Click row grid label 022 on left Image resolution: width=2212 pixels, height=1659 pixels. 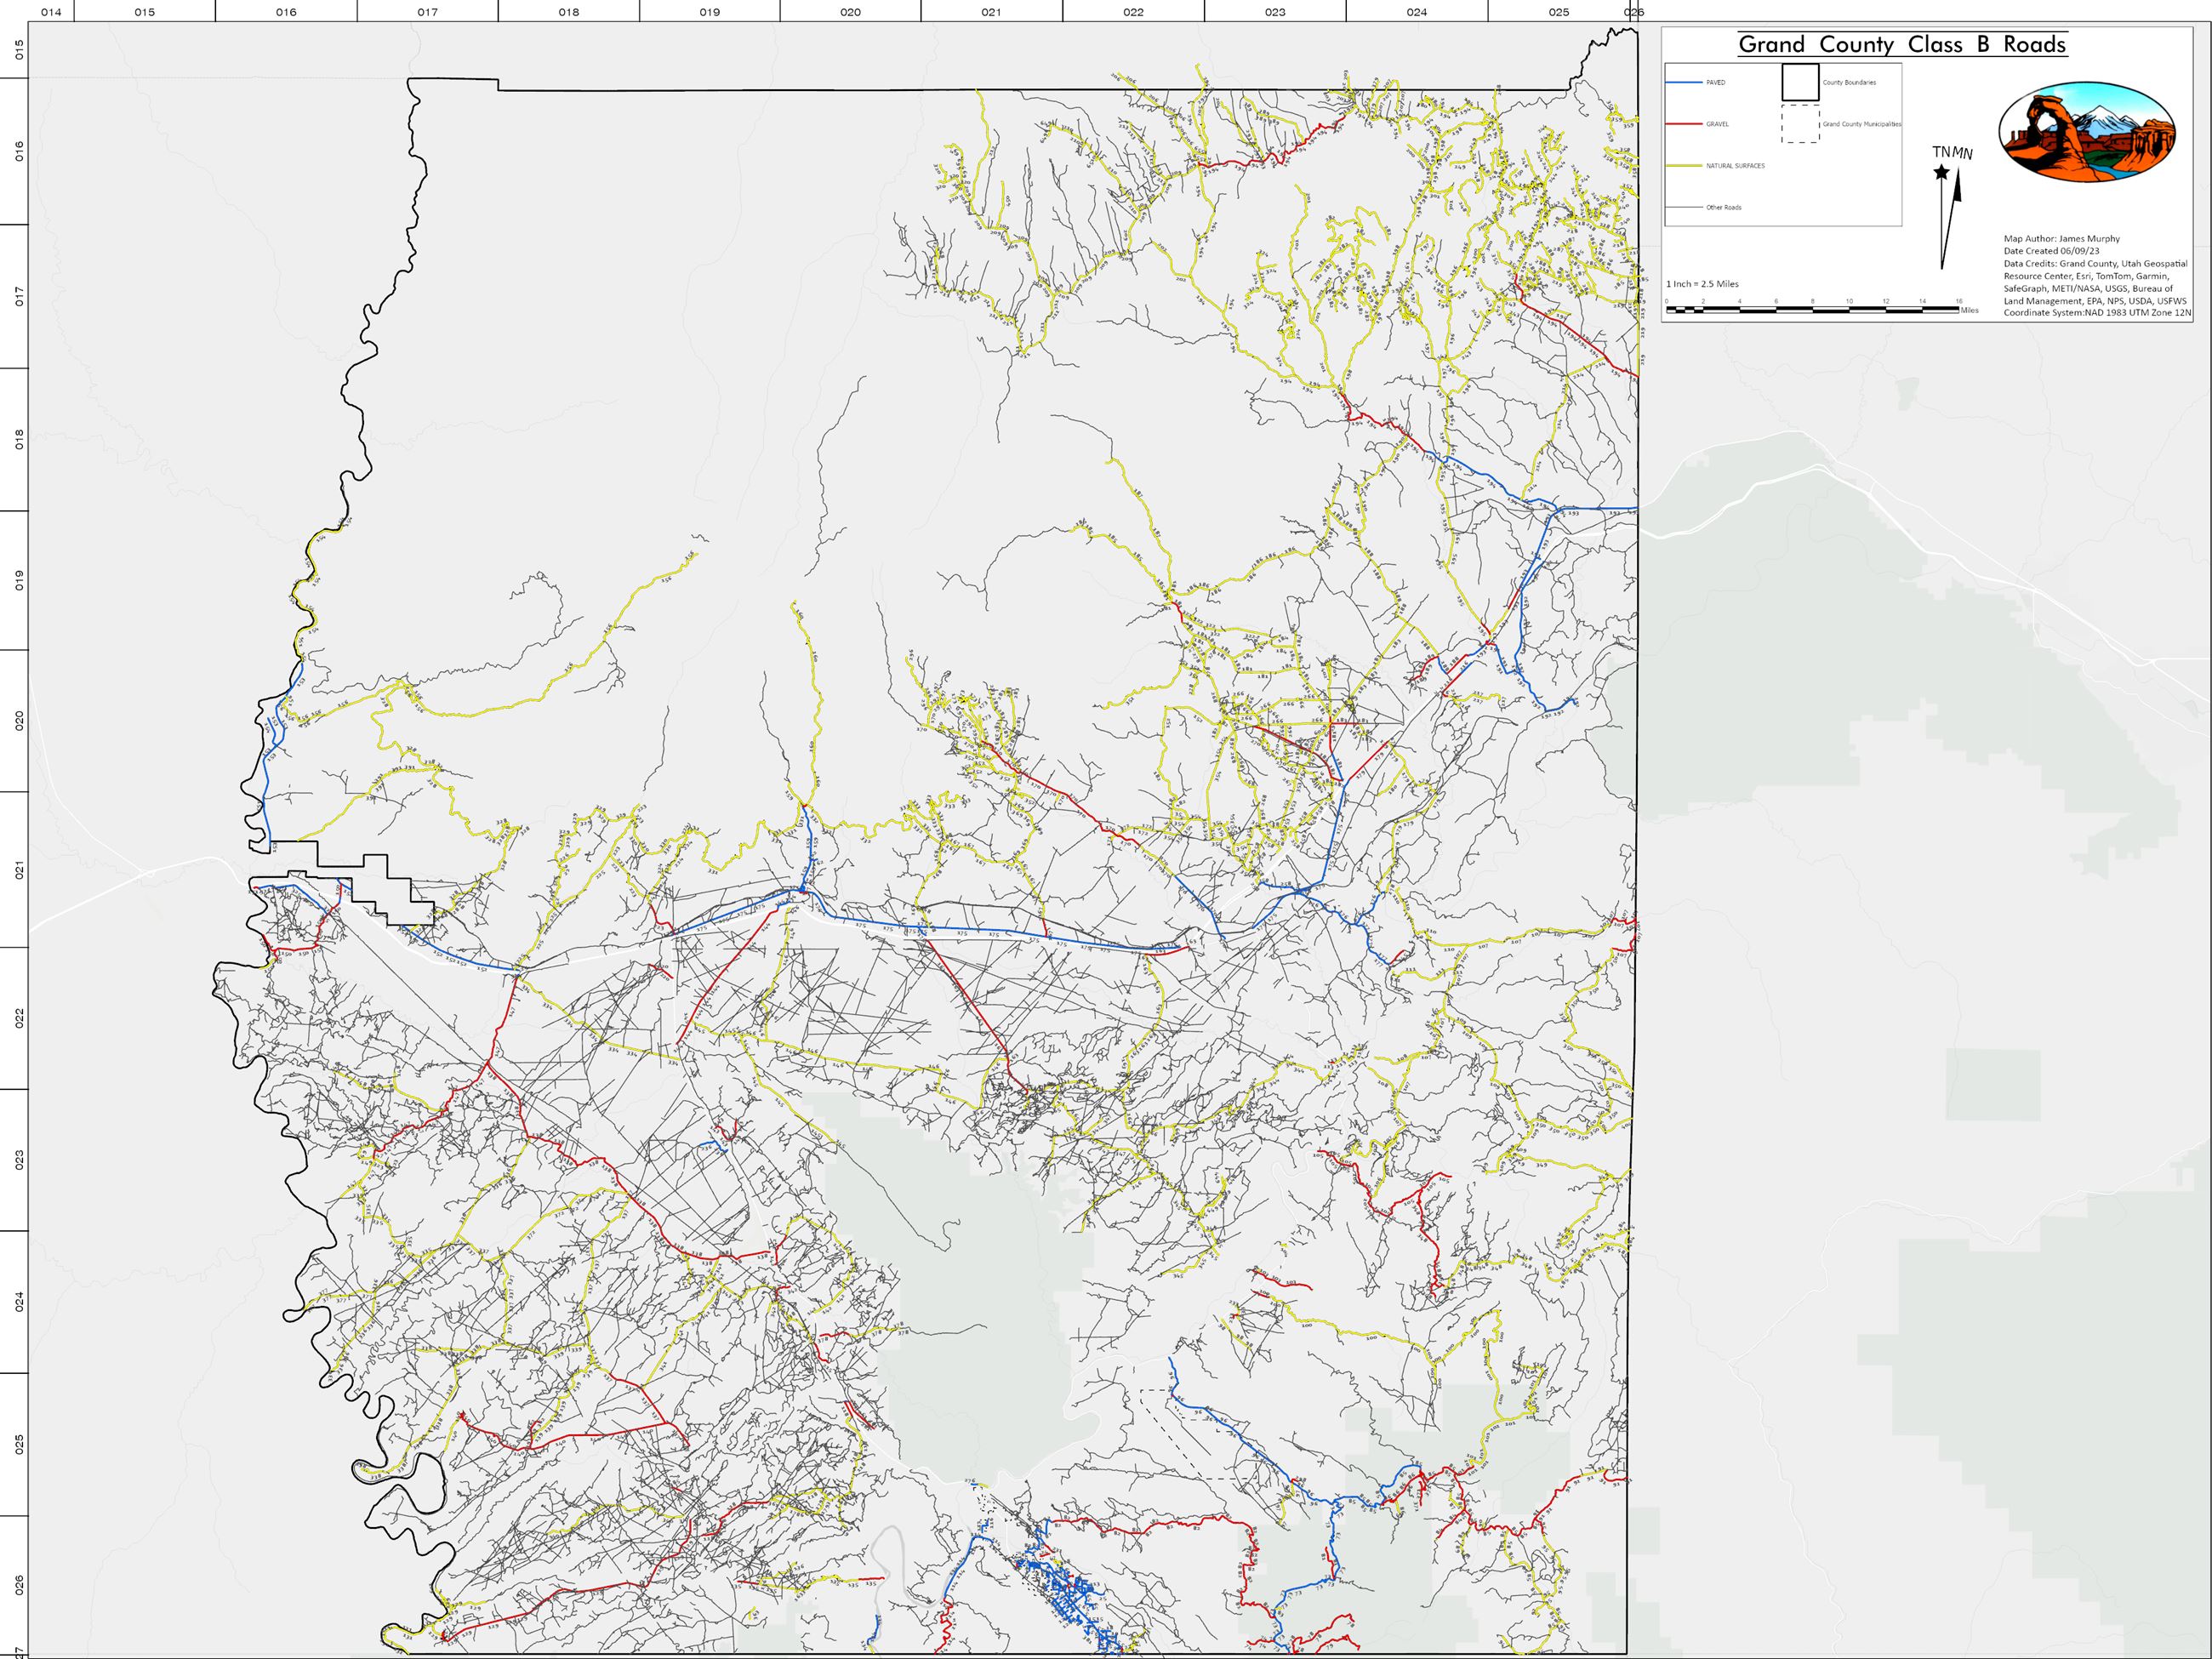(19, 1018)
